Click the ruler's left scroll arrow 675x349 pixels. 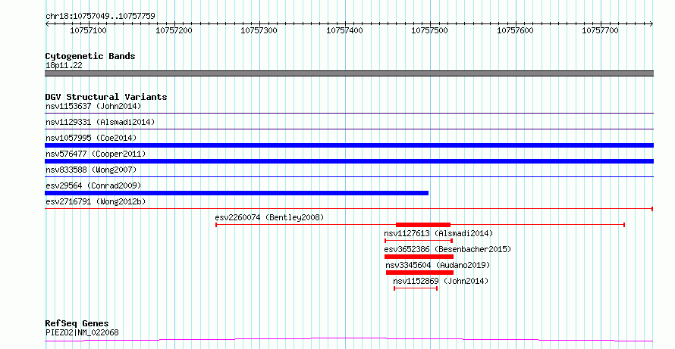point(47,24)
